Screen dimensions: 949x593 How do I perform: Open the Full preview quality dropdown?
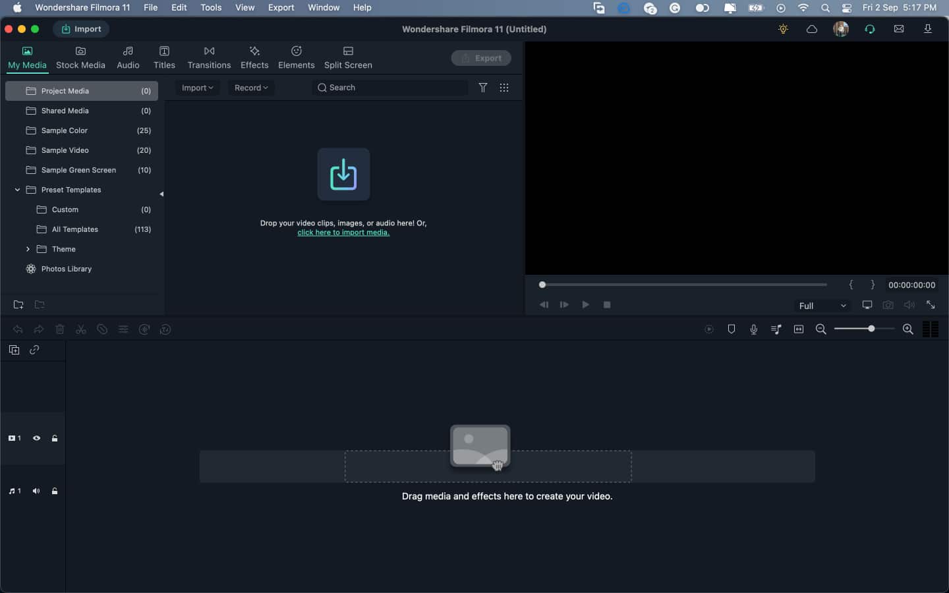coord(822,306)
